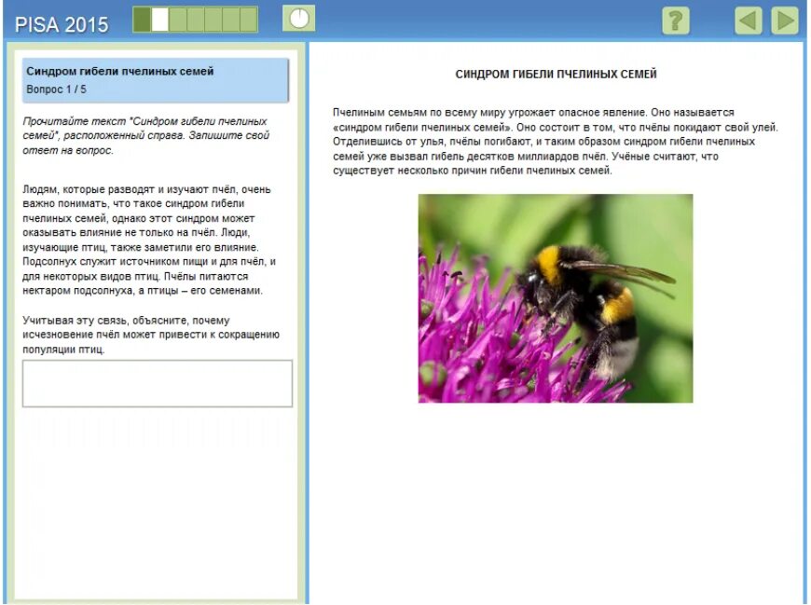
Task: Click the left panel heading 'Синдром гибели пчелиных семей'
Action: tap(120, 72)
